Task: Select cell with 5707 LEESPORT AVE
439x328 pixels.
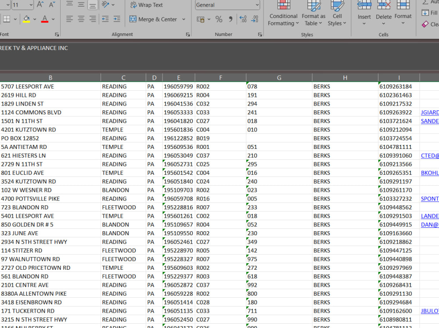Action: pyautogui.click(x=50, y=87)
